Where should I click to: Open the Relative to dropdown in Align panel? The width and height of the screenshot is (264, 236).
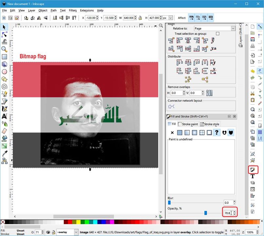[214, 28]
